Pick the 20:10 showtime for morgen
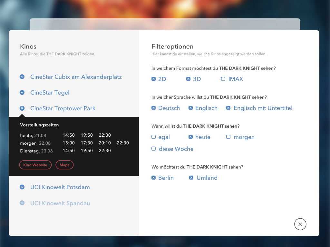 click(x=105, y=143)
